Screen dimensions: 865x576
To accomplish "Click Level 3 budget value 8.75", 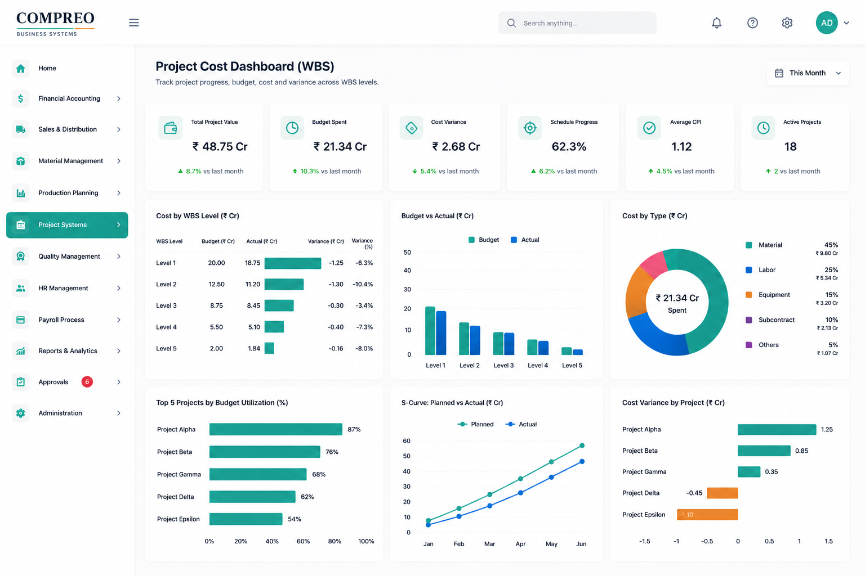I will (216, 306).
